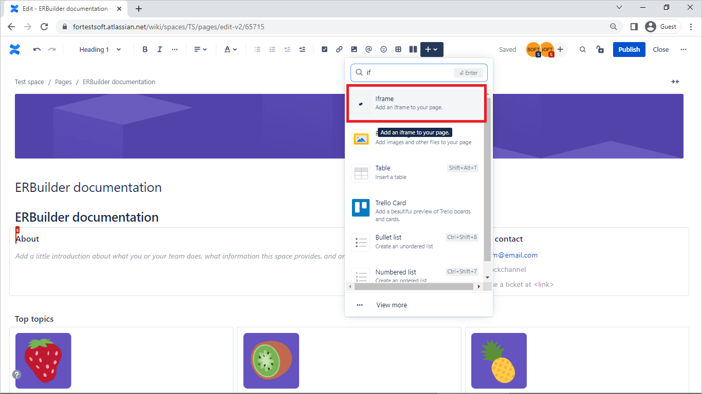Insert a link
Image resolution: width=702 pixels, height=394 pixels.
click(339, 49)
